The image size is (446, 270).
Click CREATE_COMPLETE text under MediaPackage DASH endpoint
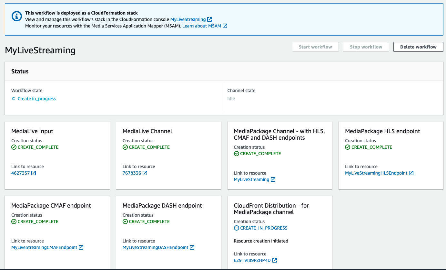149,221
